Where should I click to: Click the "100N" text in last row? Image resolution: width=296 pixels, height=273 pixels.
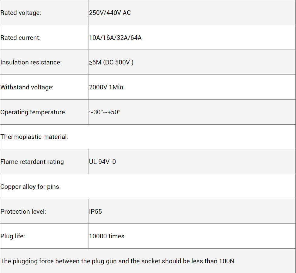click(227, 261)
